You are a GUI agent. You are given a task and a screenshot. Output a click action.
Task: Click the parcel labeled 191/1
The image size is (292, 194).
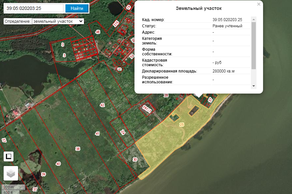pos(147,109)
